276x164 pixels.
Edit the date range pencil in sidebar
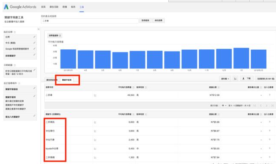(34, 70)
